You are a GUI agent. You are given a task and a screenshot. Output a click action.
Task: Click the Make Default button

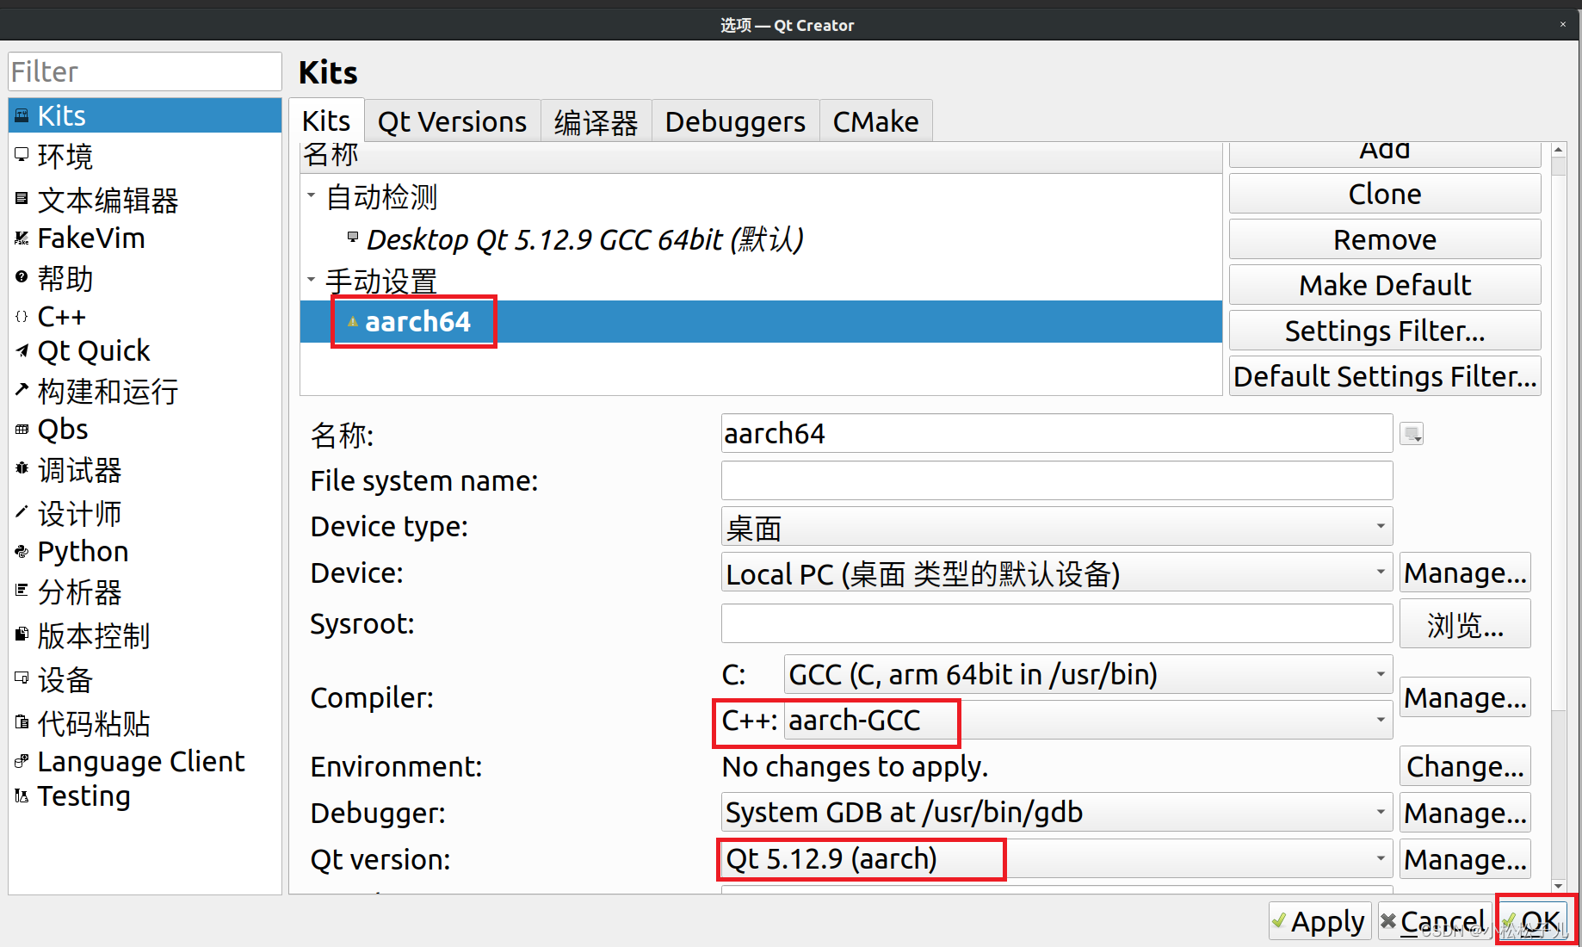coord(1384,285)
